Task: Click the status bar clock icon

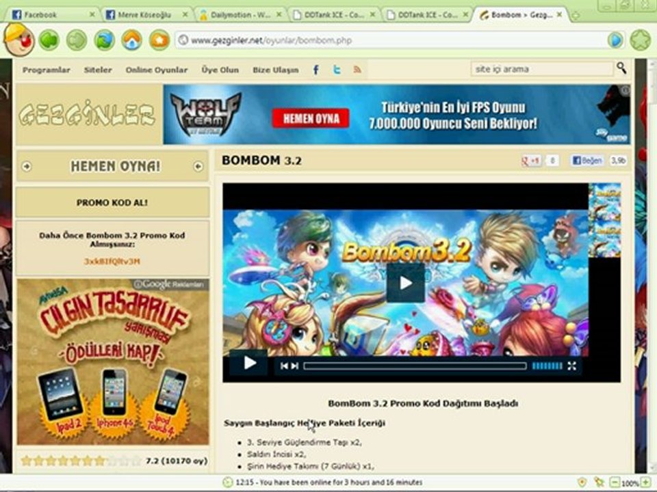Action: coord(227,482)
